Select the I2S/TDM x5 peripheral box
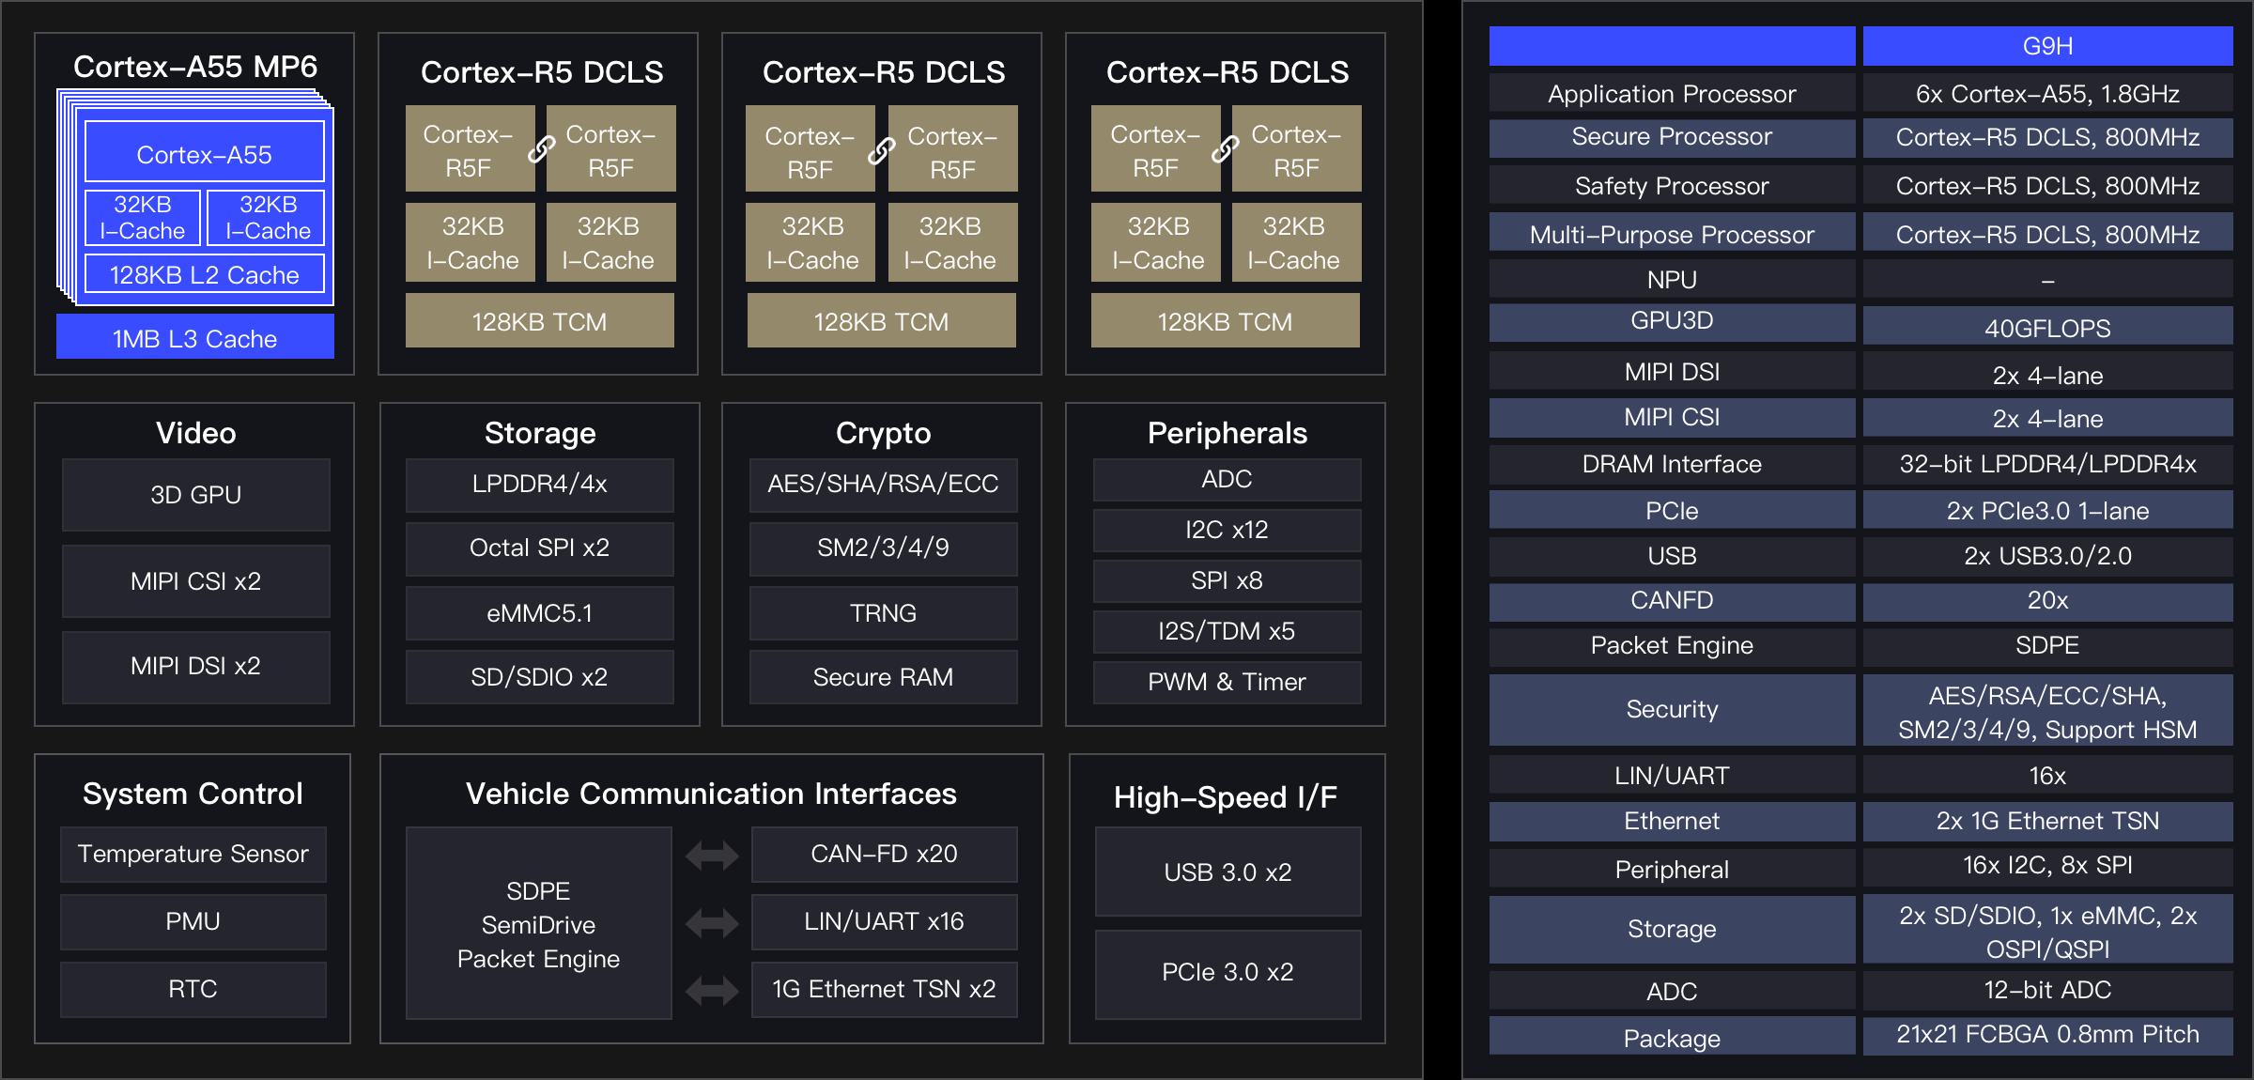 tap(1226, 631)
